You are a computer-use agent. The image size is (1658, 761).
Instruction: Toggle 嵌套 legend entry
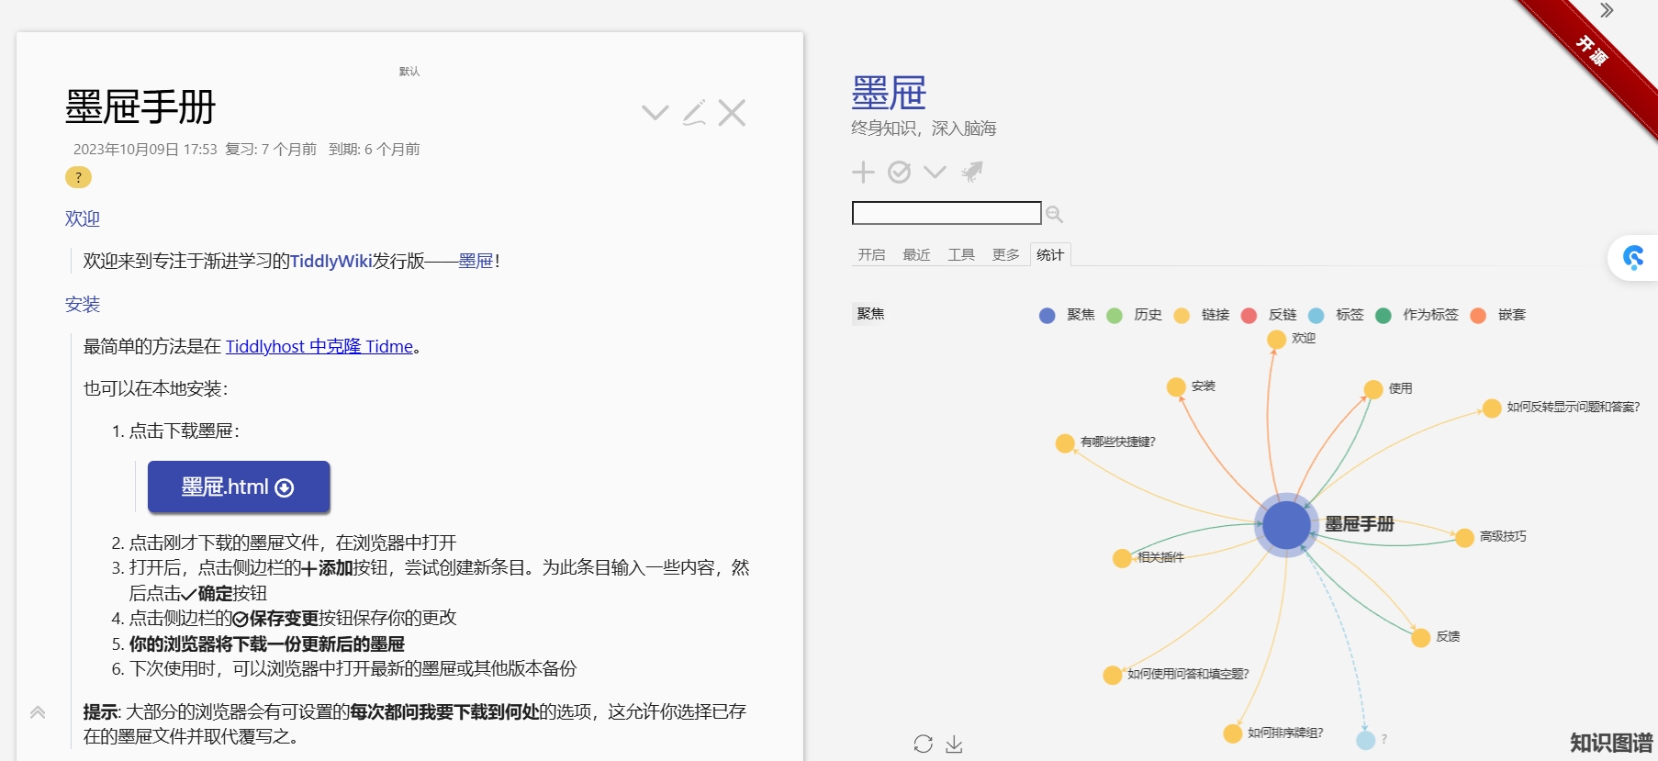[x=1497, y=315]
